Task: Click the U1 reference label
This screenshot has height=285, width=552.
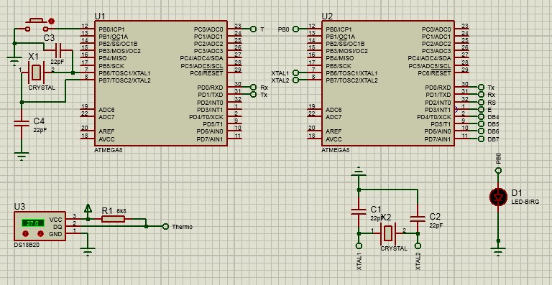Action: (x=100, y=17)
